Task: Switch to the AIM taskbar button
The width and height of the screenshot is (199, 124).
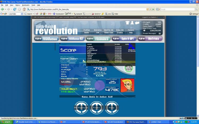Action: 70,122
